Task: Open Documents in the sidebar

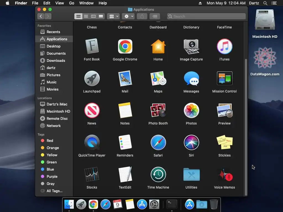Action: point(54,53)
